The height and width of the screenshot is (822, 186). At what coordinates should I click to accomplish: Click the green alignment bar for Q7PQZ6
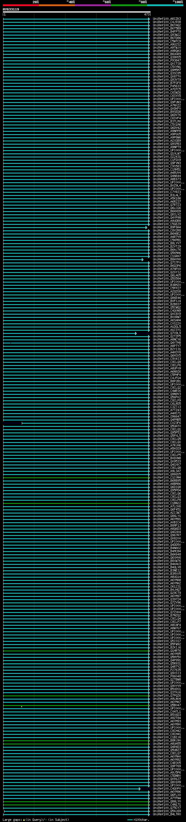[x=76, y=696]
